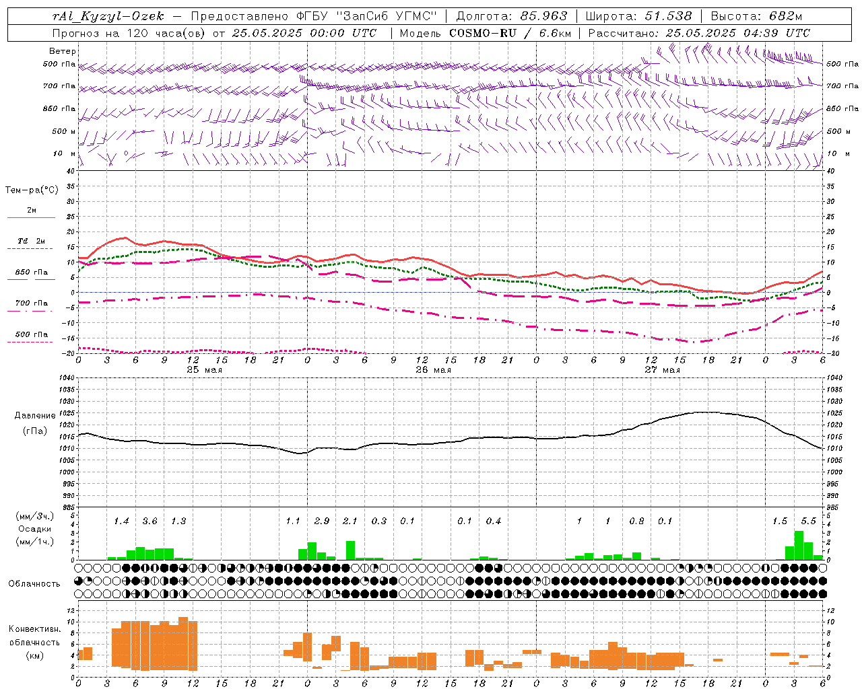The image size is (862, 689).
Task: Click the 26 мая date label
Action: 433,370
